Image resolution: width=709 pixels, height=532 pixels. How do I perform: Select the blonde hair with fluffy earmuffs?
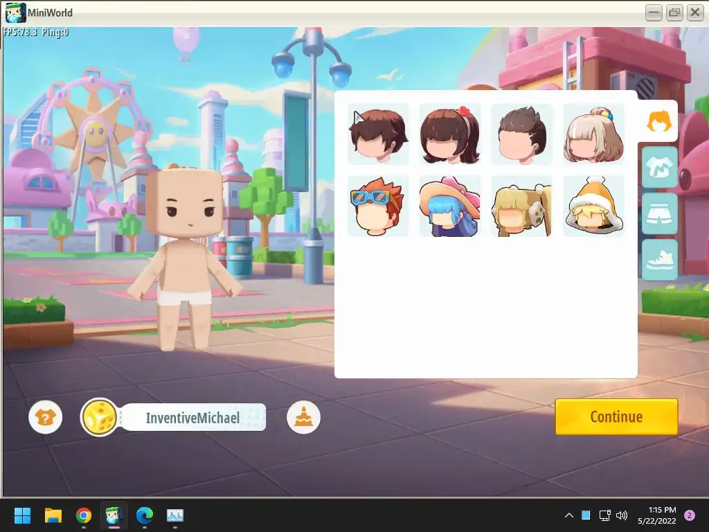coord(521,206)
